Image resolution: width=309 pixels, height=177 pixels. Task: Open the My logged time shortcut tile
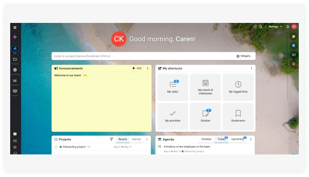coord(238,87)
